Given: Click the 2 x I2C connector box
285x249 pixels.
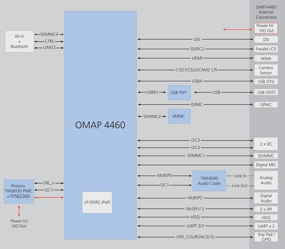Looking at the screenshot, I should 266,144.
